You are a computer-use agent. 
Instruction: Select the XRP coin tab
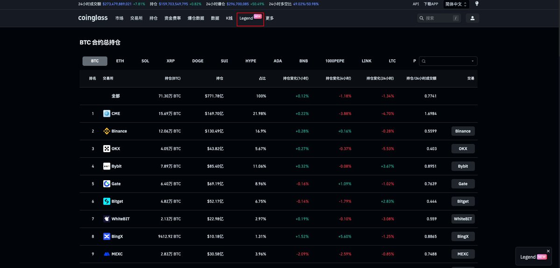[x=171, y=61]
